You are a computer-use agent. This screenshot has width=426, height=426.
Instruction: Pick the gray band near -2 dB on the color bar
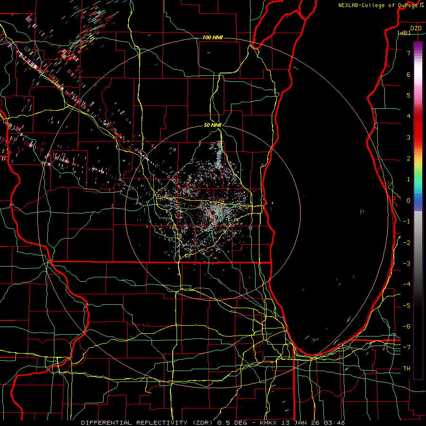[x=418, y=243]
